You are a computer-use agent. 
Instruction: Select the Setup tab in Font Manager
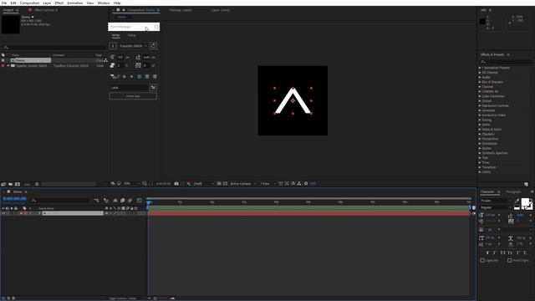(132, 35)
